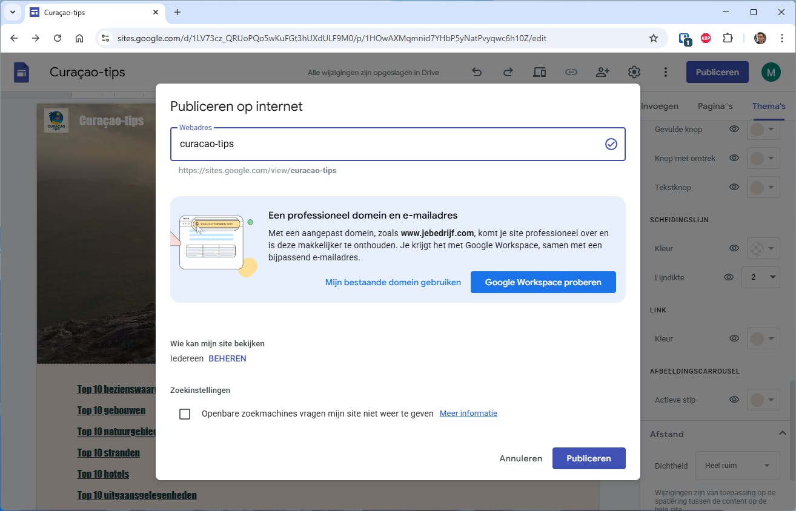The image size is (796, 511).
Task: Reload the current page
Action: point(58,38)
